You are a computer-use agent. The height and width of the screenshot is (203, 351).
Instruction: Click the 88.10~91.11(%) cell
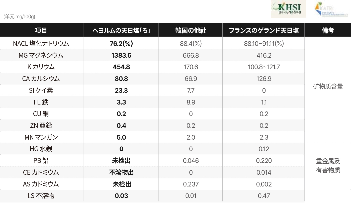pyautogui.click(x=264, y=44)
